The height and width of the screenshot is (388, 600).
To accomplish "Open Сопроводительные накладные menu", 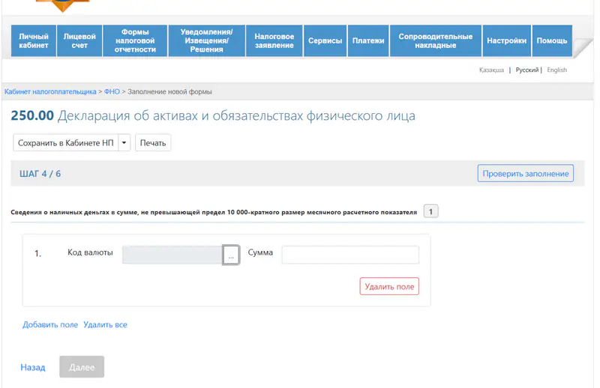I will pos(435,41).
